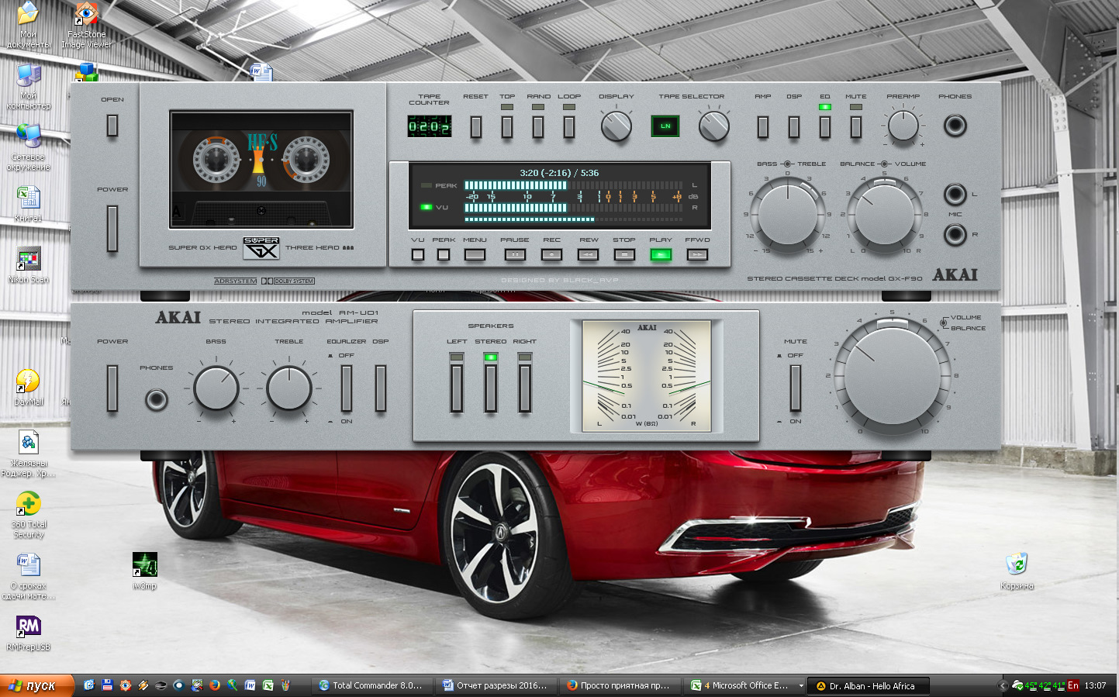The image size is (1119, 697).
Task: Toggle the cassette deck POWER switch
Action: pos(112,229)
